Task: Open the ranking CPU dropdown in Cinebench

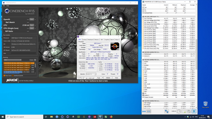Action: (x=12, y=60)
